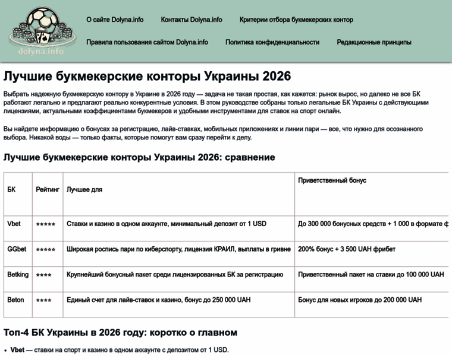The width and height of the screenshot is (452, 356).
Task: Click the comparison section heading ending 'сравнение'
Action: tap(139, 157)
